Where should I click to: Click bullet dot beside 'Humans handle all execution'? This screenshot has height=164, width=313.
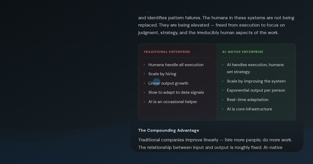point(144,65)
